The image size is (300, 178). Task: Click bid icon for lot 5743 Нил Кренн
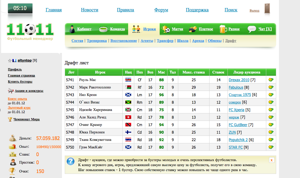click(271, 95)
